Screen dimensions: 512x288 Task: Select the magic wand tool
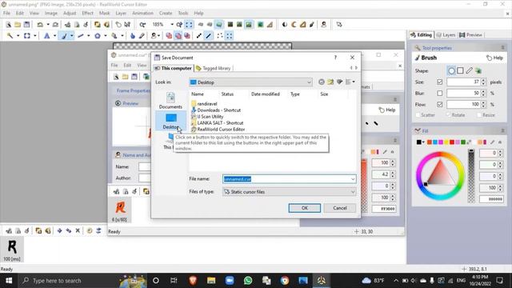[10, 36]
